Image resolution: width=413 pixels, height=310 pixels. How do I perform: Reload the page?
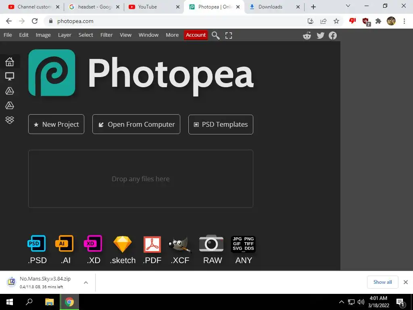pos(35,21)
